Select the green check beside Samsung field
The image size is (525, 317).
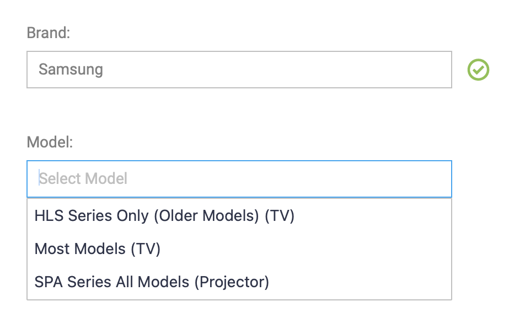pos(478,70)
